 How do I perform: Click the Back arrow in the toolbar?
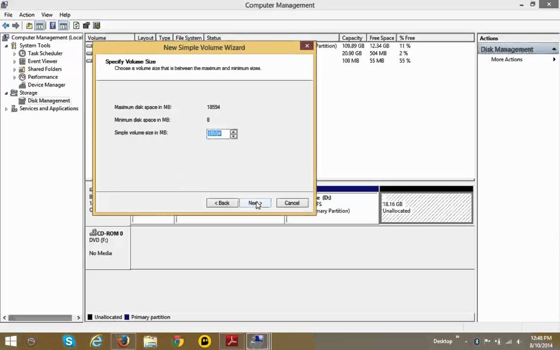tap(6, 26)
